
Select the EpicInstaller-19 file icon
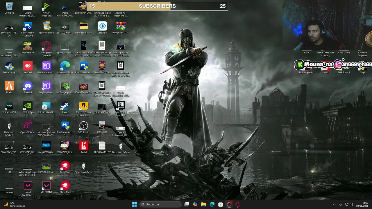(46, 108)
